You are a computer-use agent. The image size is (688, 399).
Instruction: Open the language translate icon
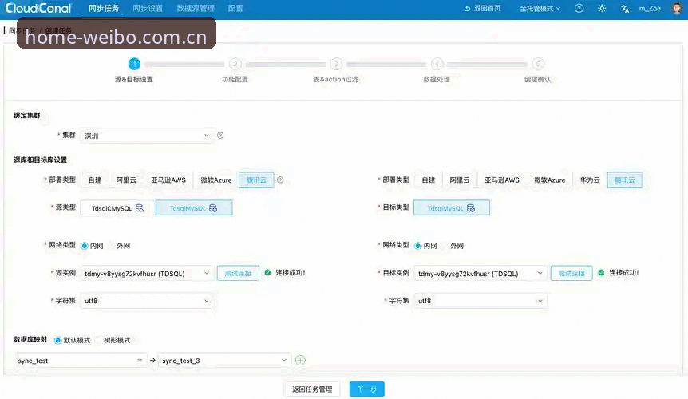[x=624, y=8]
